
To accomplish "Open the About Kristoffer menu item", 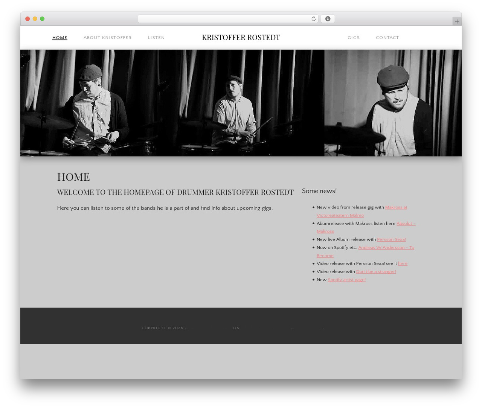I will (107, 38).
